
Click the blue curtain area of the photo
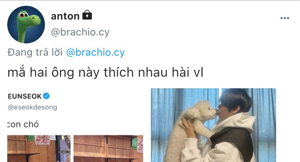click(168, 107)
